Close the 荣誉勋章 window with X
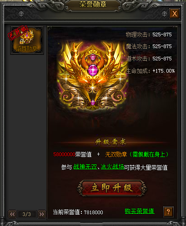This screenshot has height=226, width=186. point(175,14)
